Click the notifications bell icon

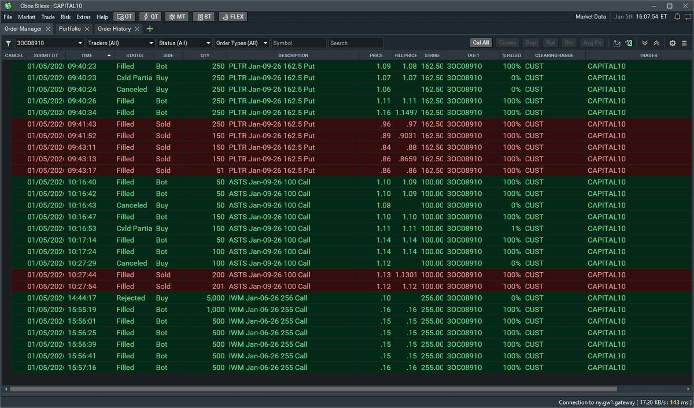tap(677, 17)
